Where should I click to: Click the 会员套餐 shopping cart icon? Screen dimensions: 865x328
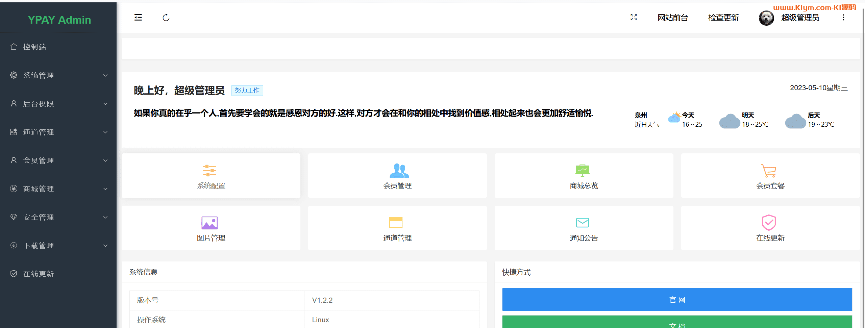click(769, 171)
